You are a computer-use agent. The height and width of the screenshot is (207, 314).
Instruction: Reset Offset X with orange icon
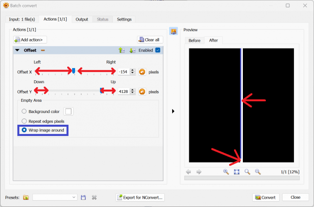142,72
